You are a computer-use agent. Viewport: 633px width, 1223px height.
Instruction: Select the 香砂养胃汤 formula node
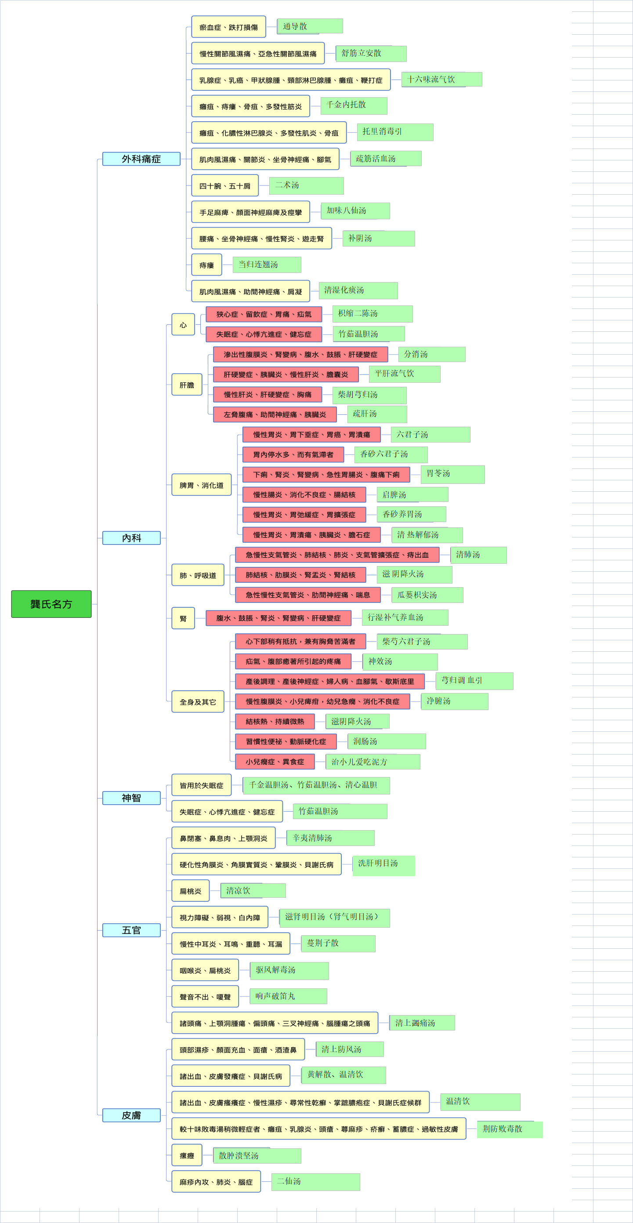[412, 514]
